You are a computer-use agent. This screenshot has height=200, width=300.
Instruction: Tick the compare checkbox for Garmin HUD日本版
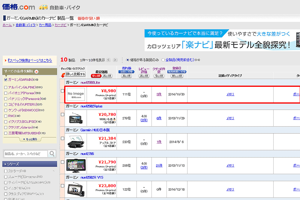pyautogui.click(x=62, y=138)
